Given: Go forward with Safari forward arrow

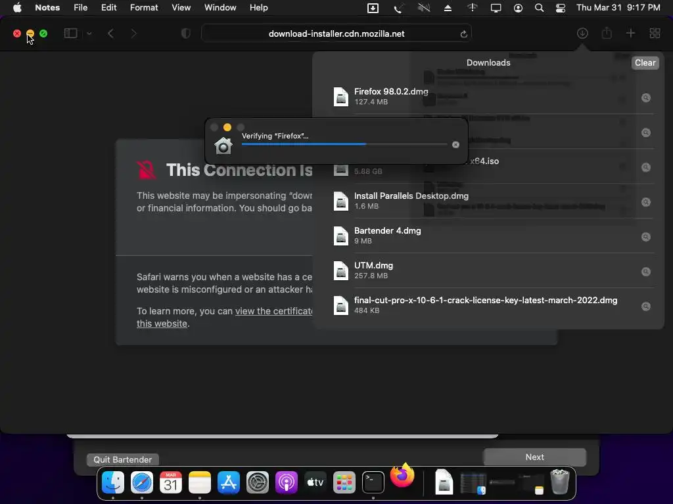Looking at the screenshot, I should [x=134, y=33].
